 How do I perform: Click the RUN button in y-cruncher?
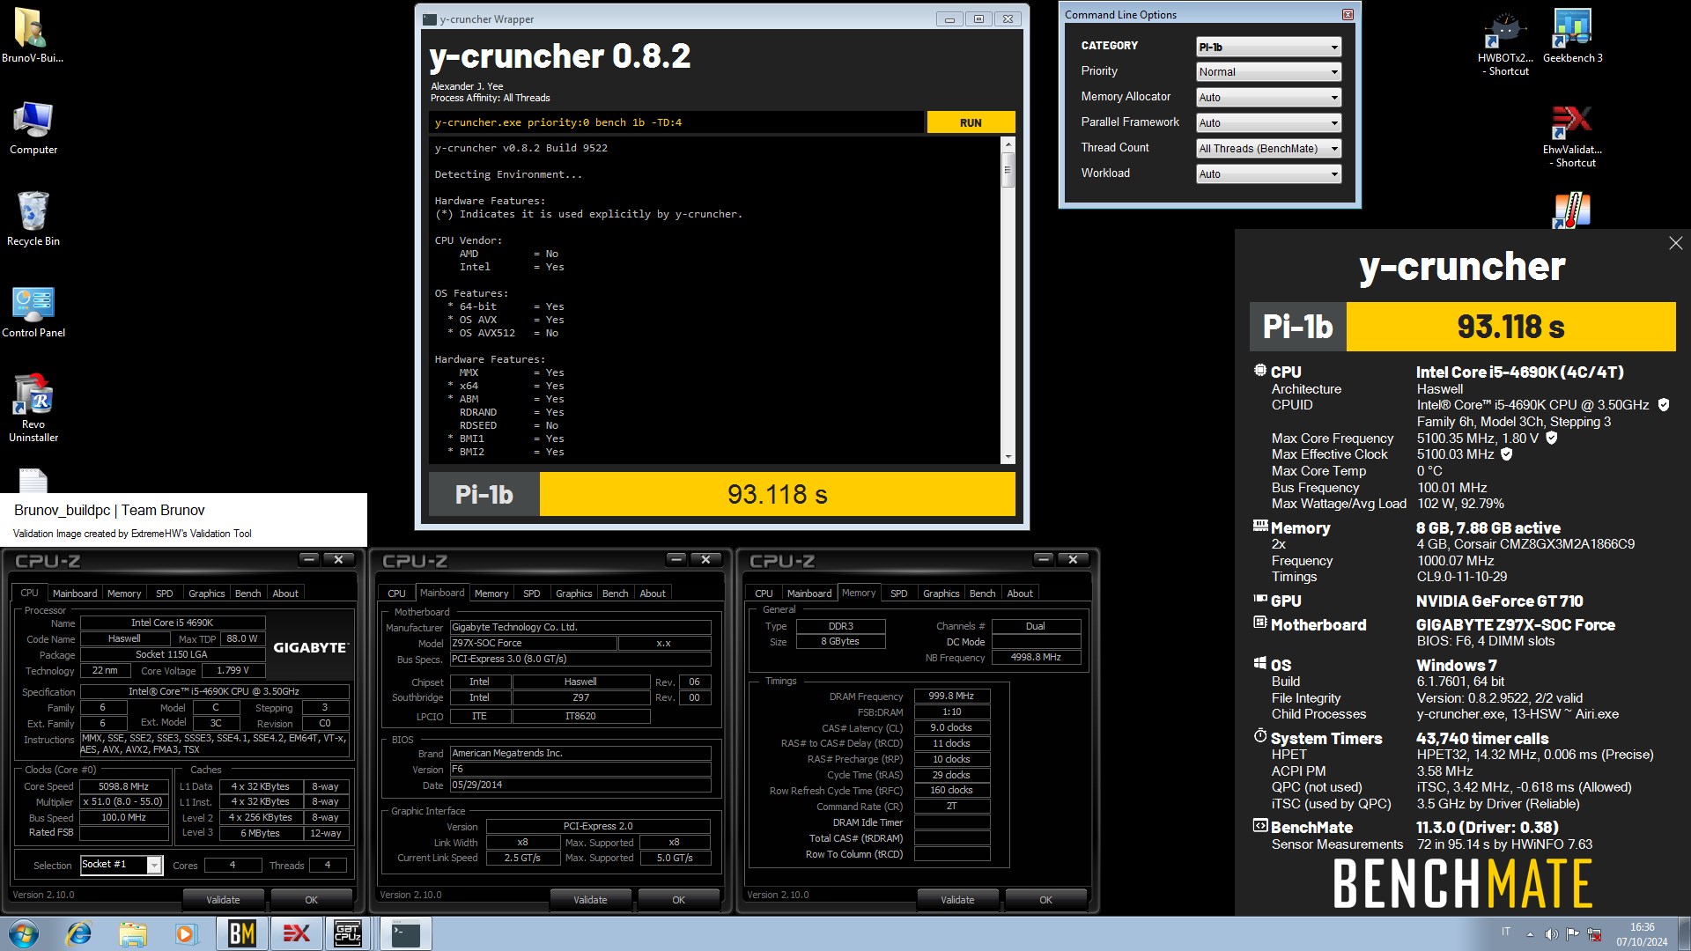pyautogui.click(x=971, y=122)
